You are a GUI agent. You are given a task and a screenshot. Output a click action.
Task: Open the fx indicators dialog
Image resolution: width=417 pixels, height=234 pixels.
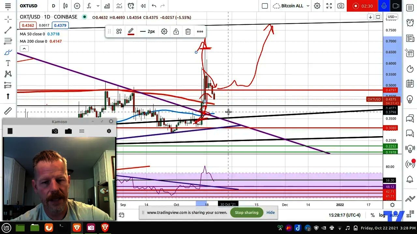pos(89,6)
